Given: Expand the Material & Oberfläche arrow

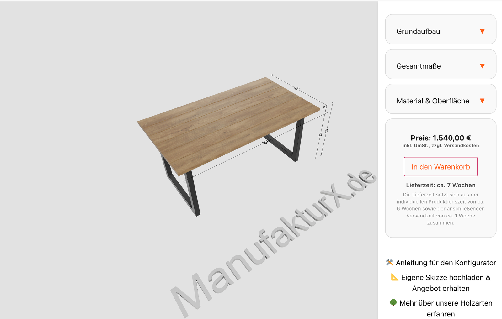Looking at the screenshot, I should click(482, 101).
